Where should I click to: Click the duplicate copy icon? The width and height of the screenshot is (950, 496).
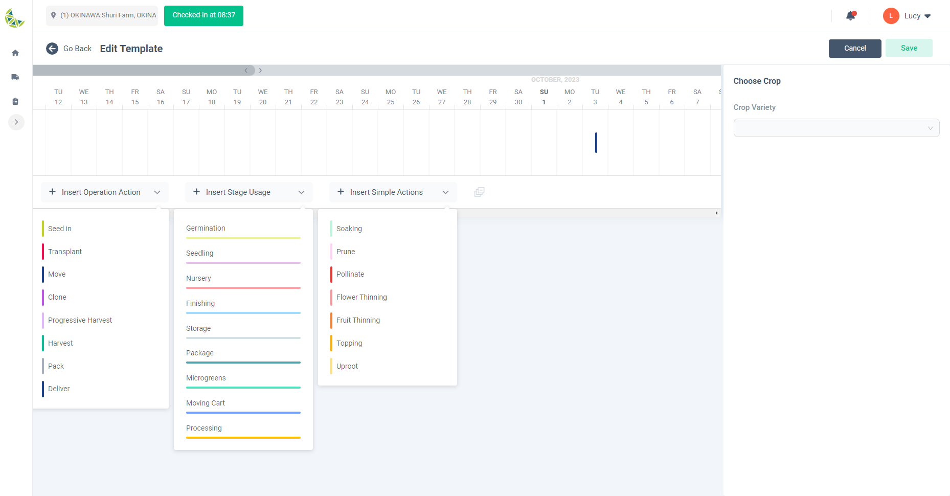click(x=479, y=192)
